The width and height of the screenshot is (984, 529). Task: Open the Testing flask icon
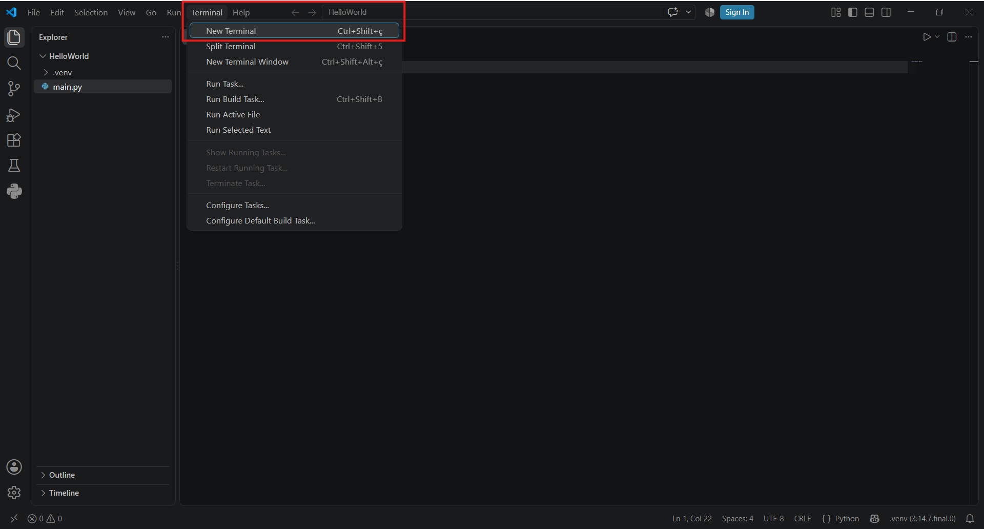point(14,166)
